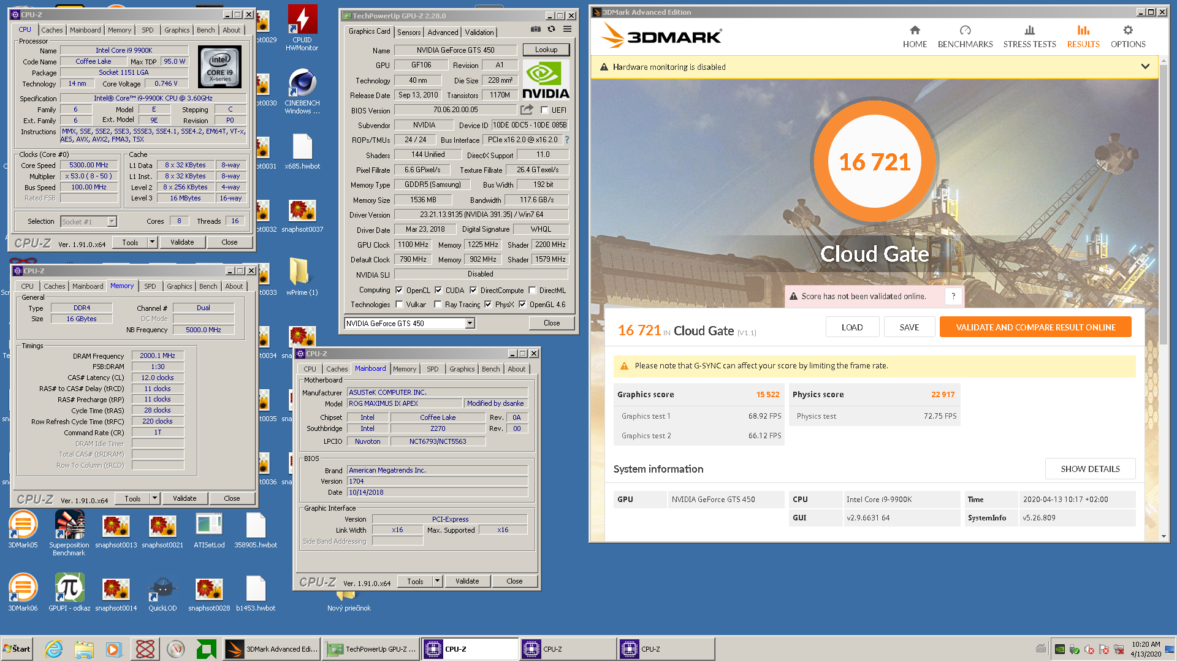Click the BIOS export share icon in GPU-Z
The width and height of the screenshot is (1177, 662).
pos(527,110)
